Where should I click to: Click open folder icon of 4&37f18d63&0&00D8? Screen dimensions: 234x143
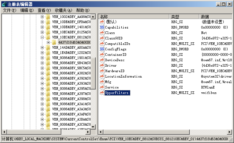tap(54, 42)
